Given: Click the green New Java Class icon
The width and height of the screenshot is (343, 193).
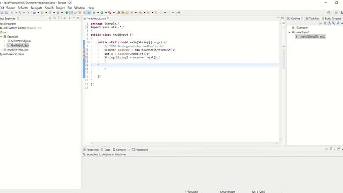Looking at the screenshot, I should [58, 13].
